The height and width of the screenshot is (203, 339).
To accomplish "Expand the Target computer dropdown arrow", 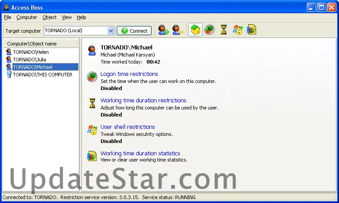I will (x=111, y=31).
